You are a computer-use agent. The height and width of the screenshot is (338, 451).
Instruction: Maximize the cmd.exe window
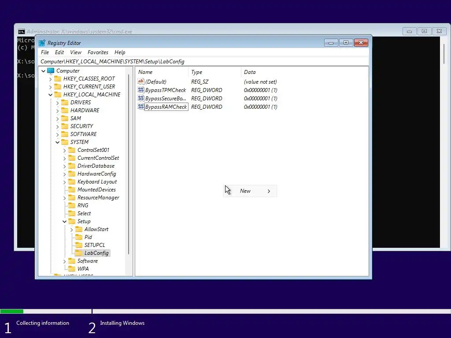(x=424, y=31)
